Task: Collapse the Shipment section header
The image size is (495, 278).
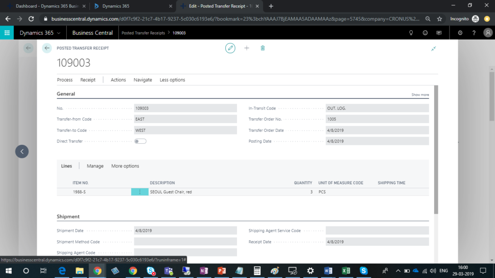Action: pyautogui.click(x=68, y=217)
